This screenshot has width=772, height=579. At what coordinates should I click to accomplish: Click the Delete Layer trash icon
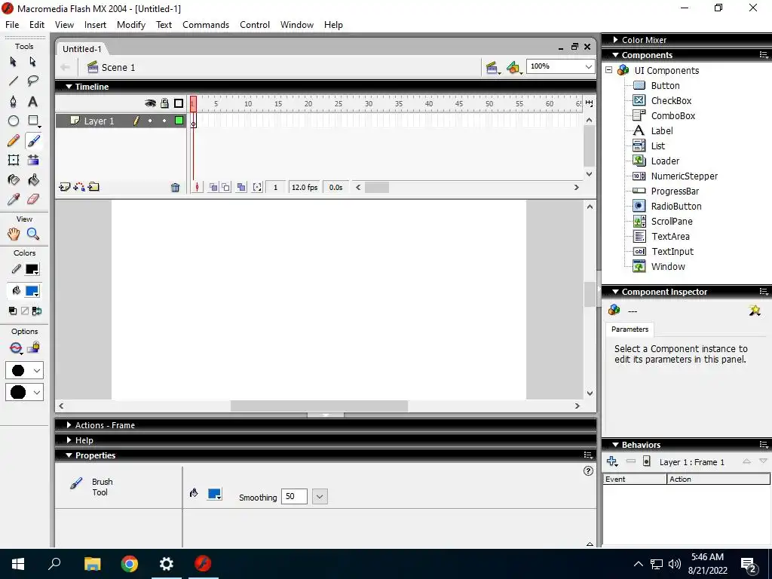click(175, 188)
